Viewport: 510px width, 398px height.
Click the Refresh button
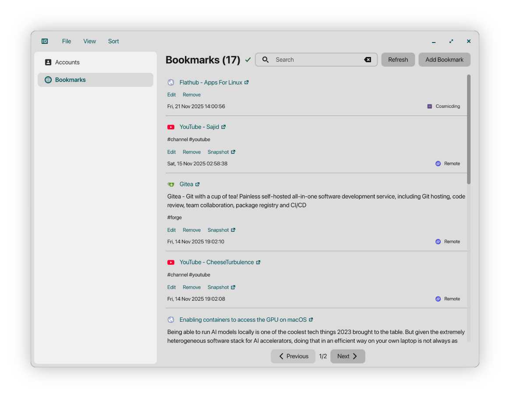pos(398,60)
